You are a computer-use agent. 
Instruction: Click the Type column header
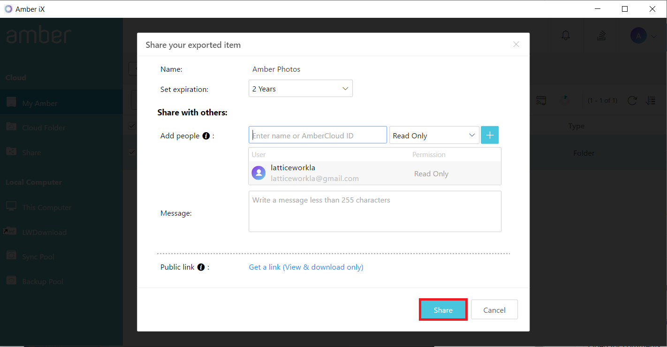(576, 126)
